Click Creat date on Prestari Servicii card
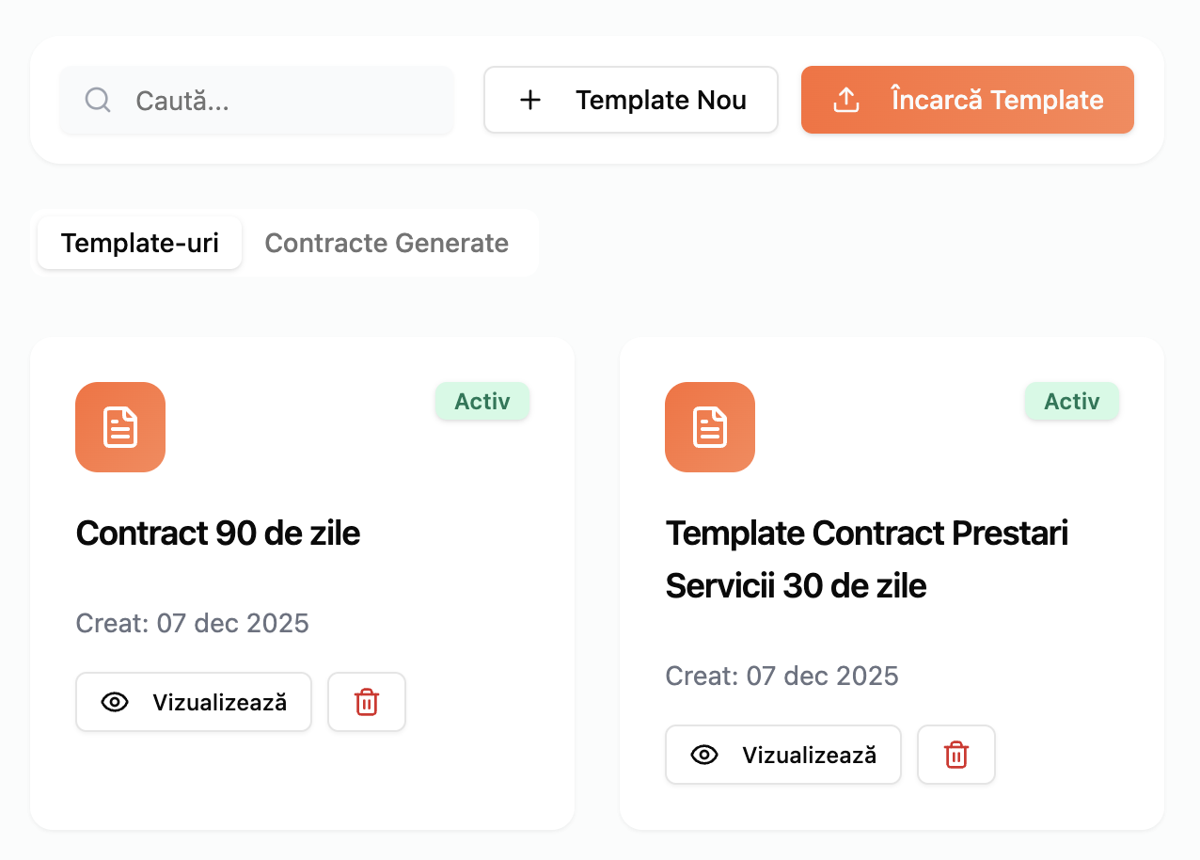Image resolution: width=1200 pixels, height=860 pixels. (x=782, y=676)
